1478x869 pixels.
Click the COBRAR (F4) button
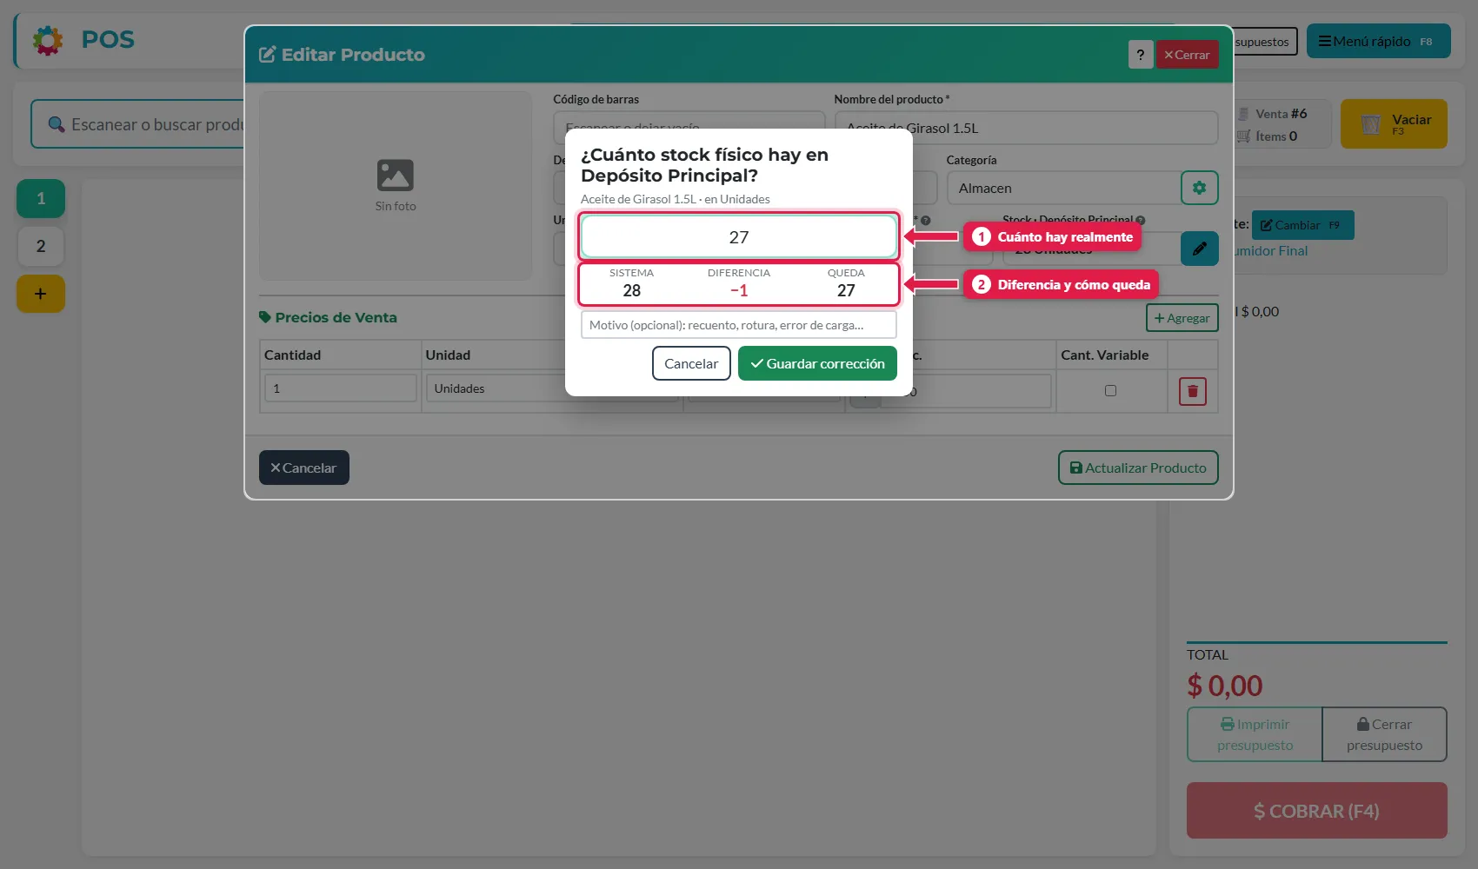(x=1316, y=811)
